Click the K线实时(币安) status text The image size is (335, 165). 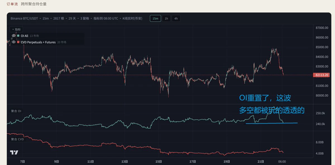[x=132, y=19]
